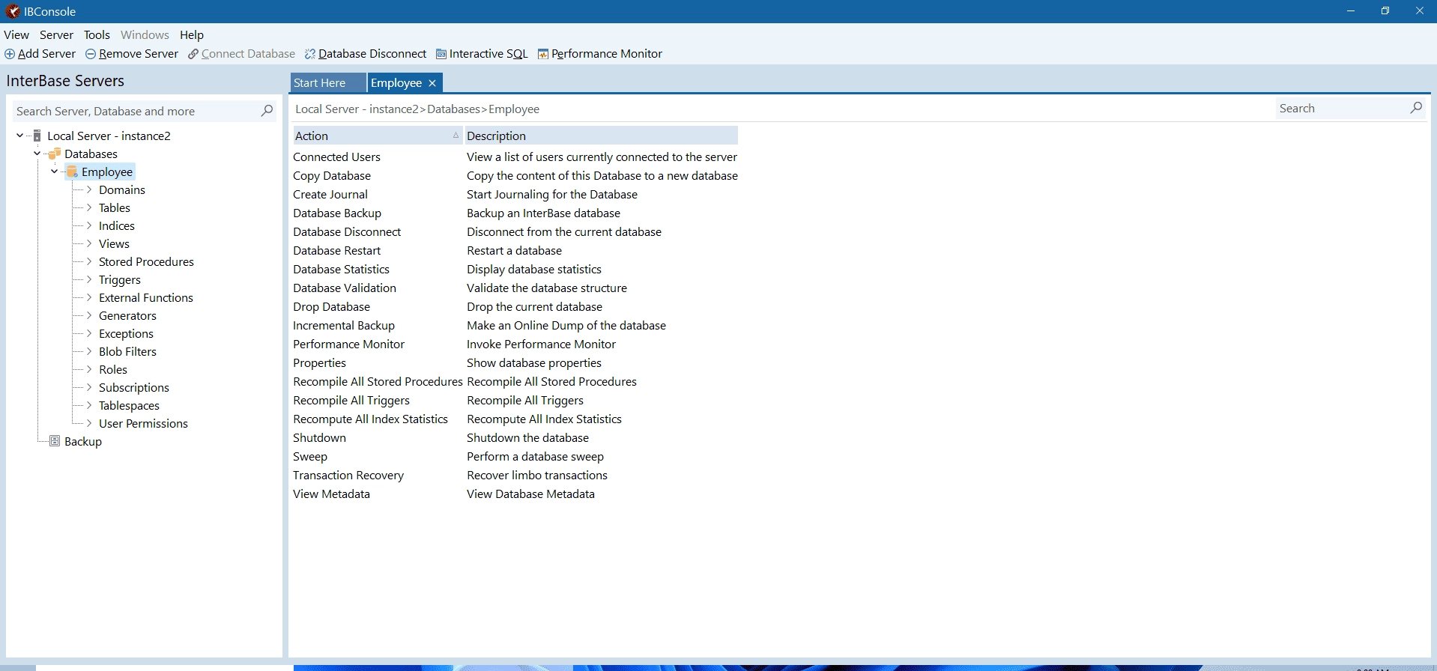Click the Interactive SQL toolbar label
The height and width of the screenshot is (671, 1437).
coord(488,54)
